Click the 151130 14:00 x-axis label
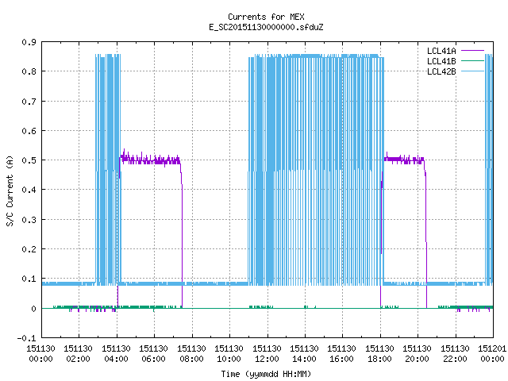The height and width of the screenshot is (381, 508). tap(304, 354)
